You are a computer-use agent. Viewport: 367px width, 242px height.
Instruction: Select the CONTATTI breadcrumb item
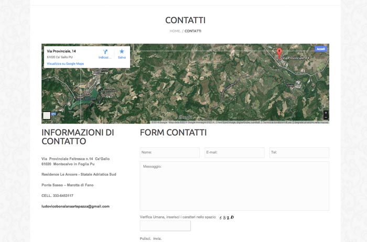tap(193, 31)
